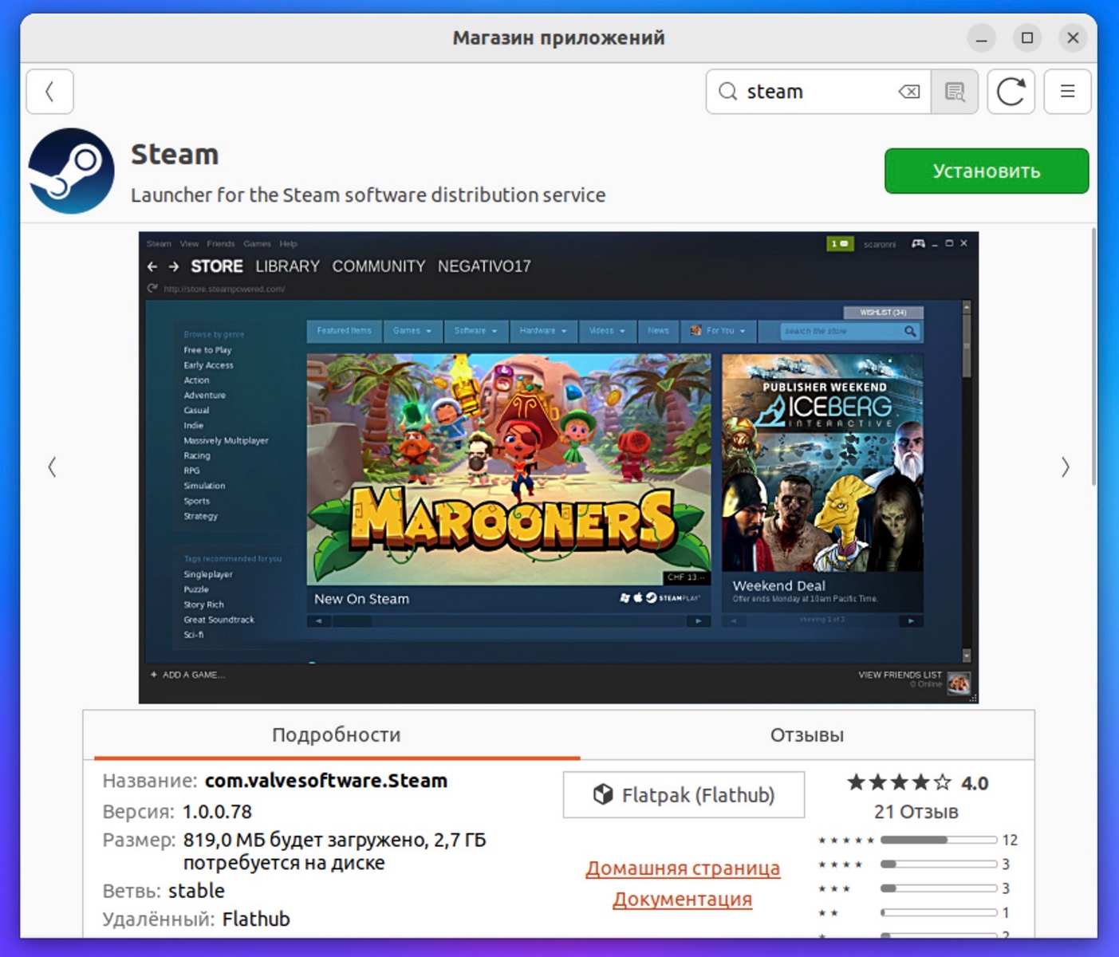Viewport: 1119px width, 957px height.
Task: Click the magnifier icon in search box
Action: pyautogui.click(x=727, y=92)
